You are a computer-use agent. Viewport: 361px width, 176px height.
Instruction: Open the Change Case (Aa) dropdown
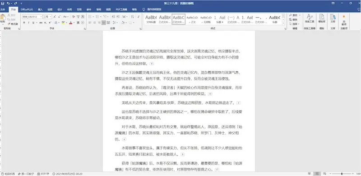[x=66, y=17]
